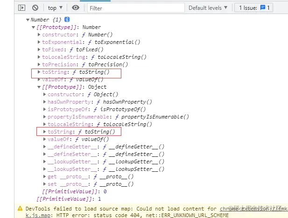Expand the hasOwnProperty entry
288x218 pixels.
tap(44, 102)
